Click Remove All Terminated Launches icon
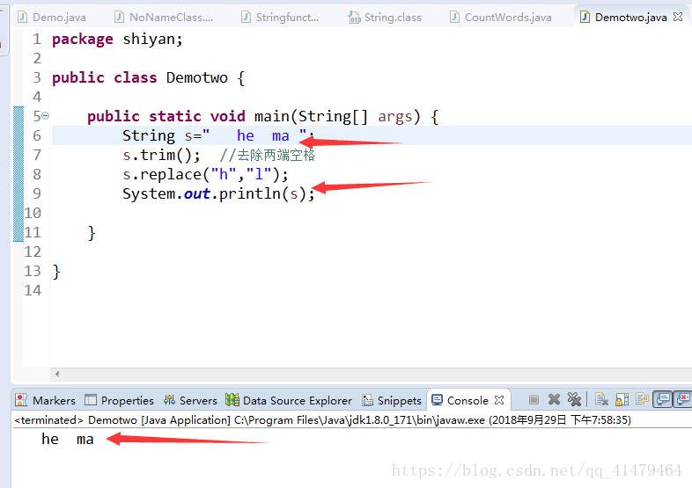The height and width of the screenshot is (488, 692). pos(574,399)
